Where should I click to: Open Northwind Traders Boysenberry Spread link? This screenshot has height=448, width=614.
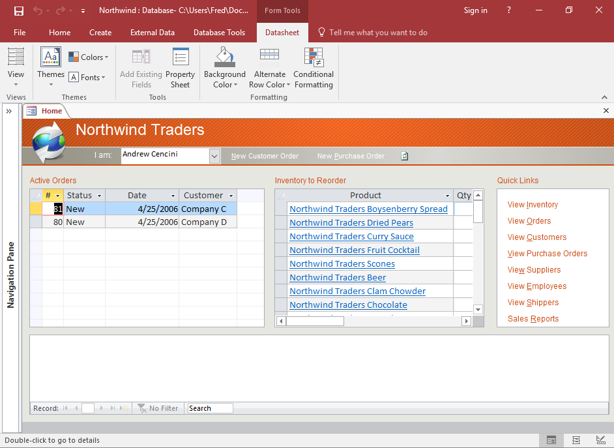pos(368,209)
